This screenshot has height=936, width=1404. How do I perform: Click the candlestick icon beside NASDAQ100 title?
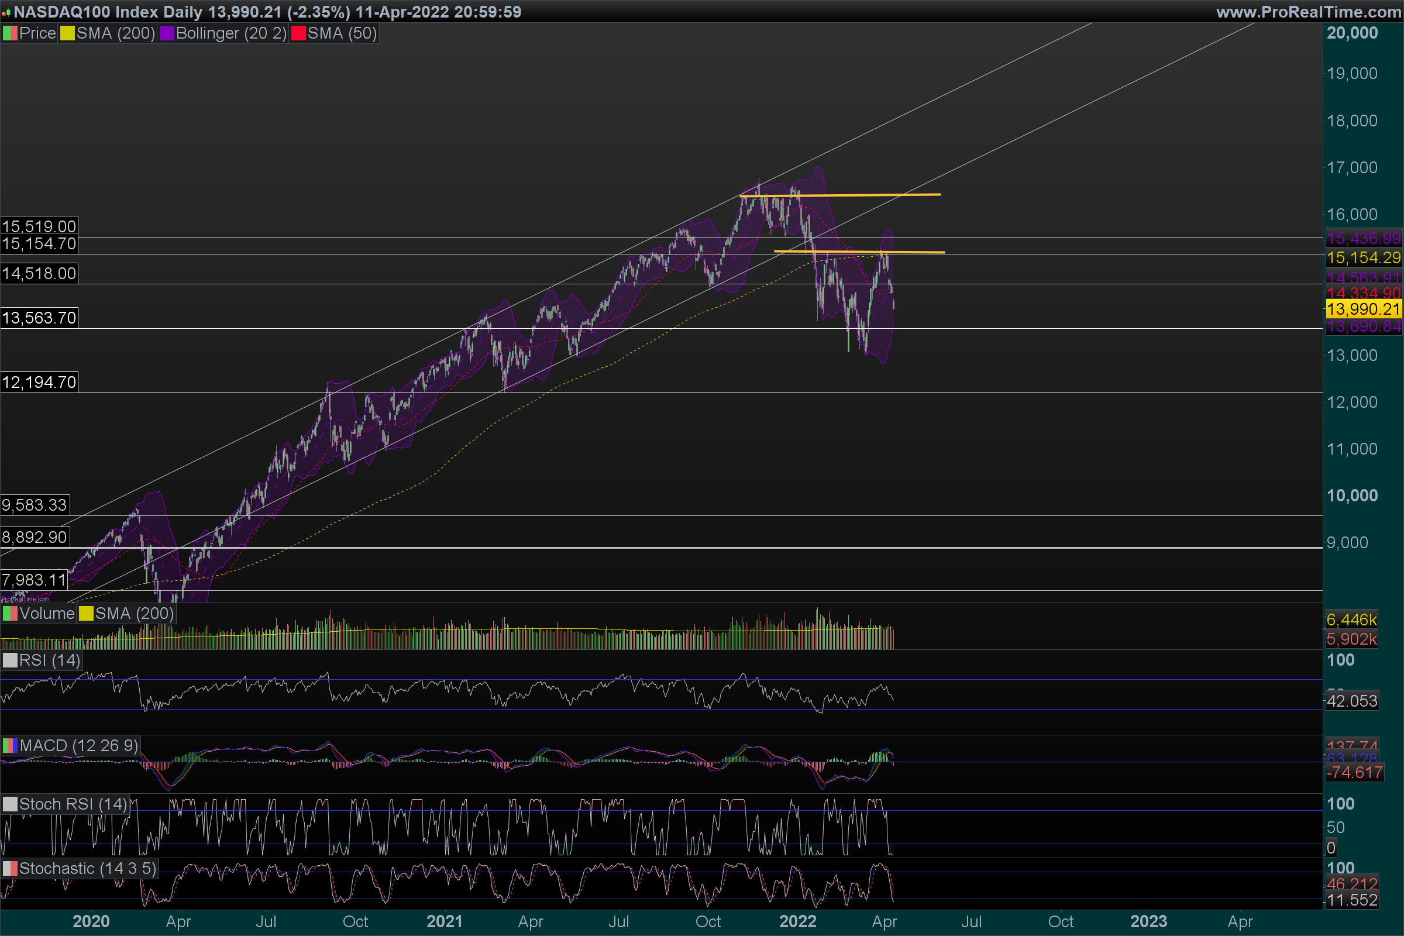[6, 12]
